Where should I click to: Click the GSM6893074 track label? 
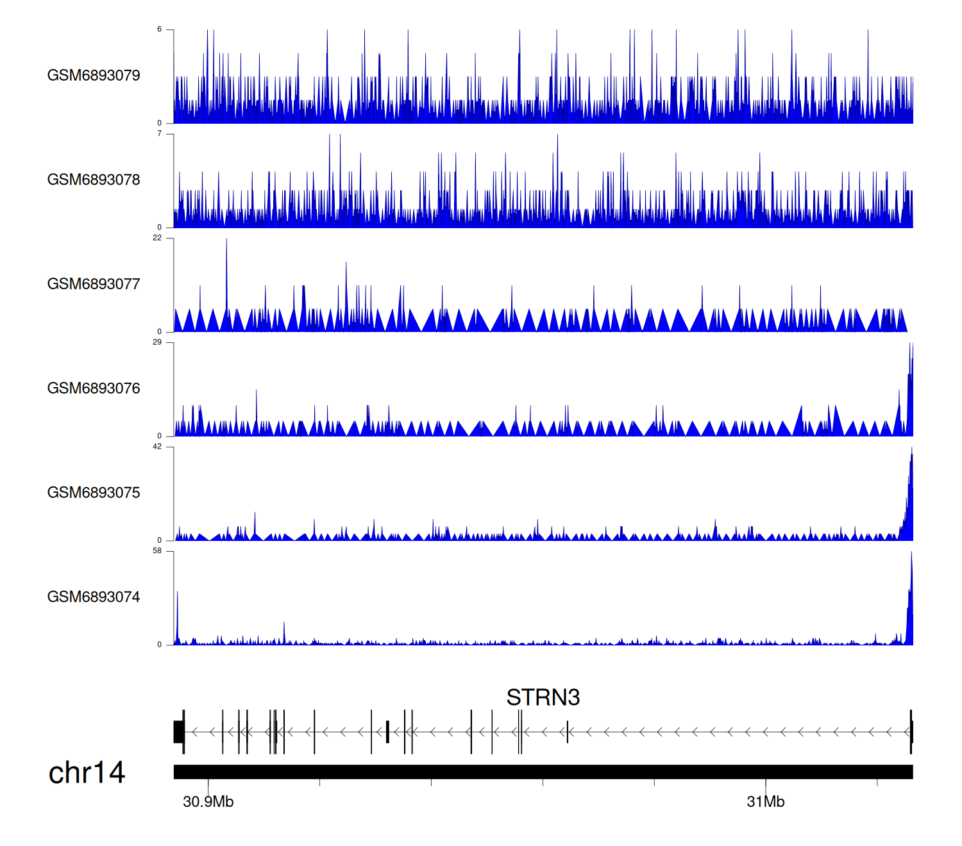click(94, 597)
